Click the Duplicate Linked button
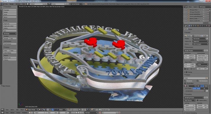211x114 pixels. click(x=10, y=26)
